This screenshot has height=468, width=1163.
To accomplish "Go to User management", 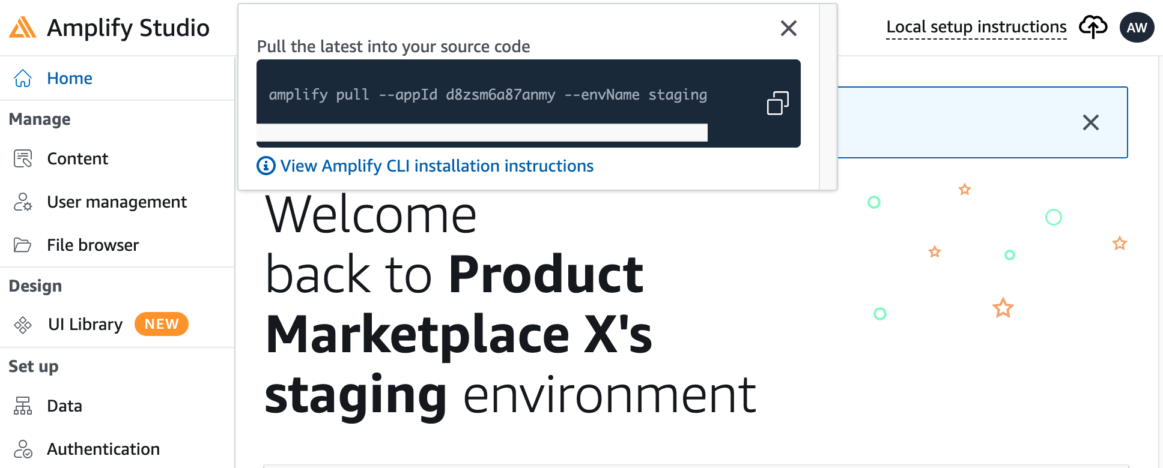I will click(x=117, y=202).
